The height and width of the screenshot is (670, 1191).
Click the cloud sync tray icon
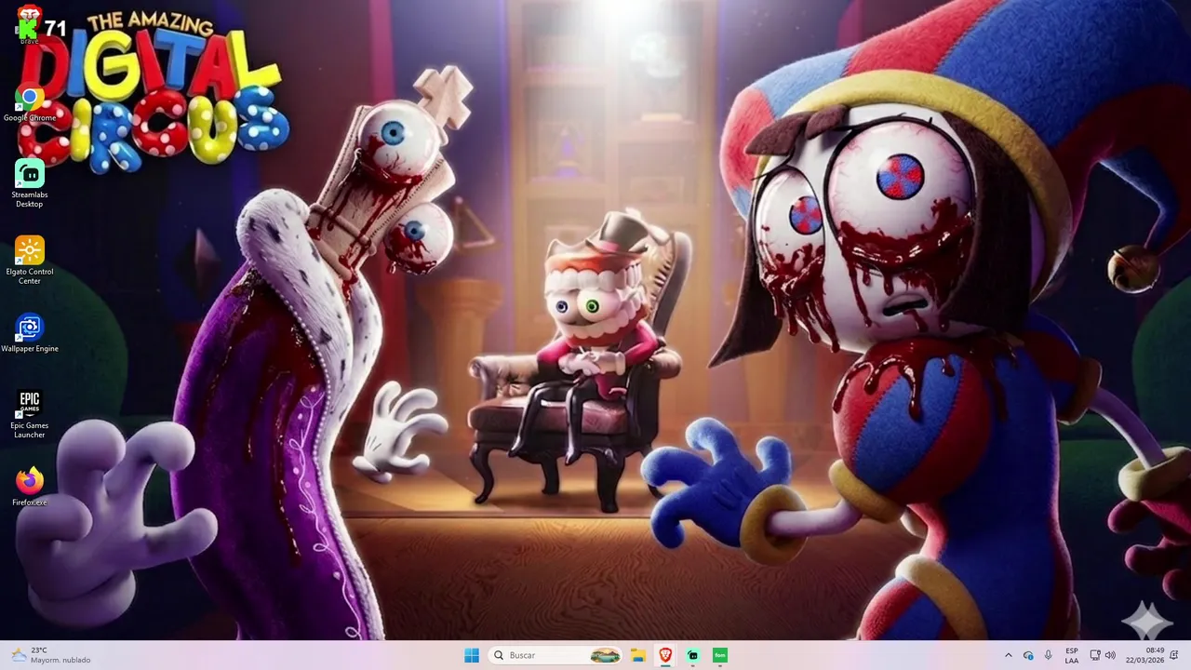coord(1028,655)
